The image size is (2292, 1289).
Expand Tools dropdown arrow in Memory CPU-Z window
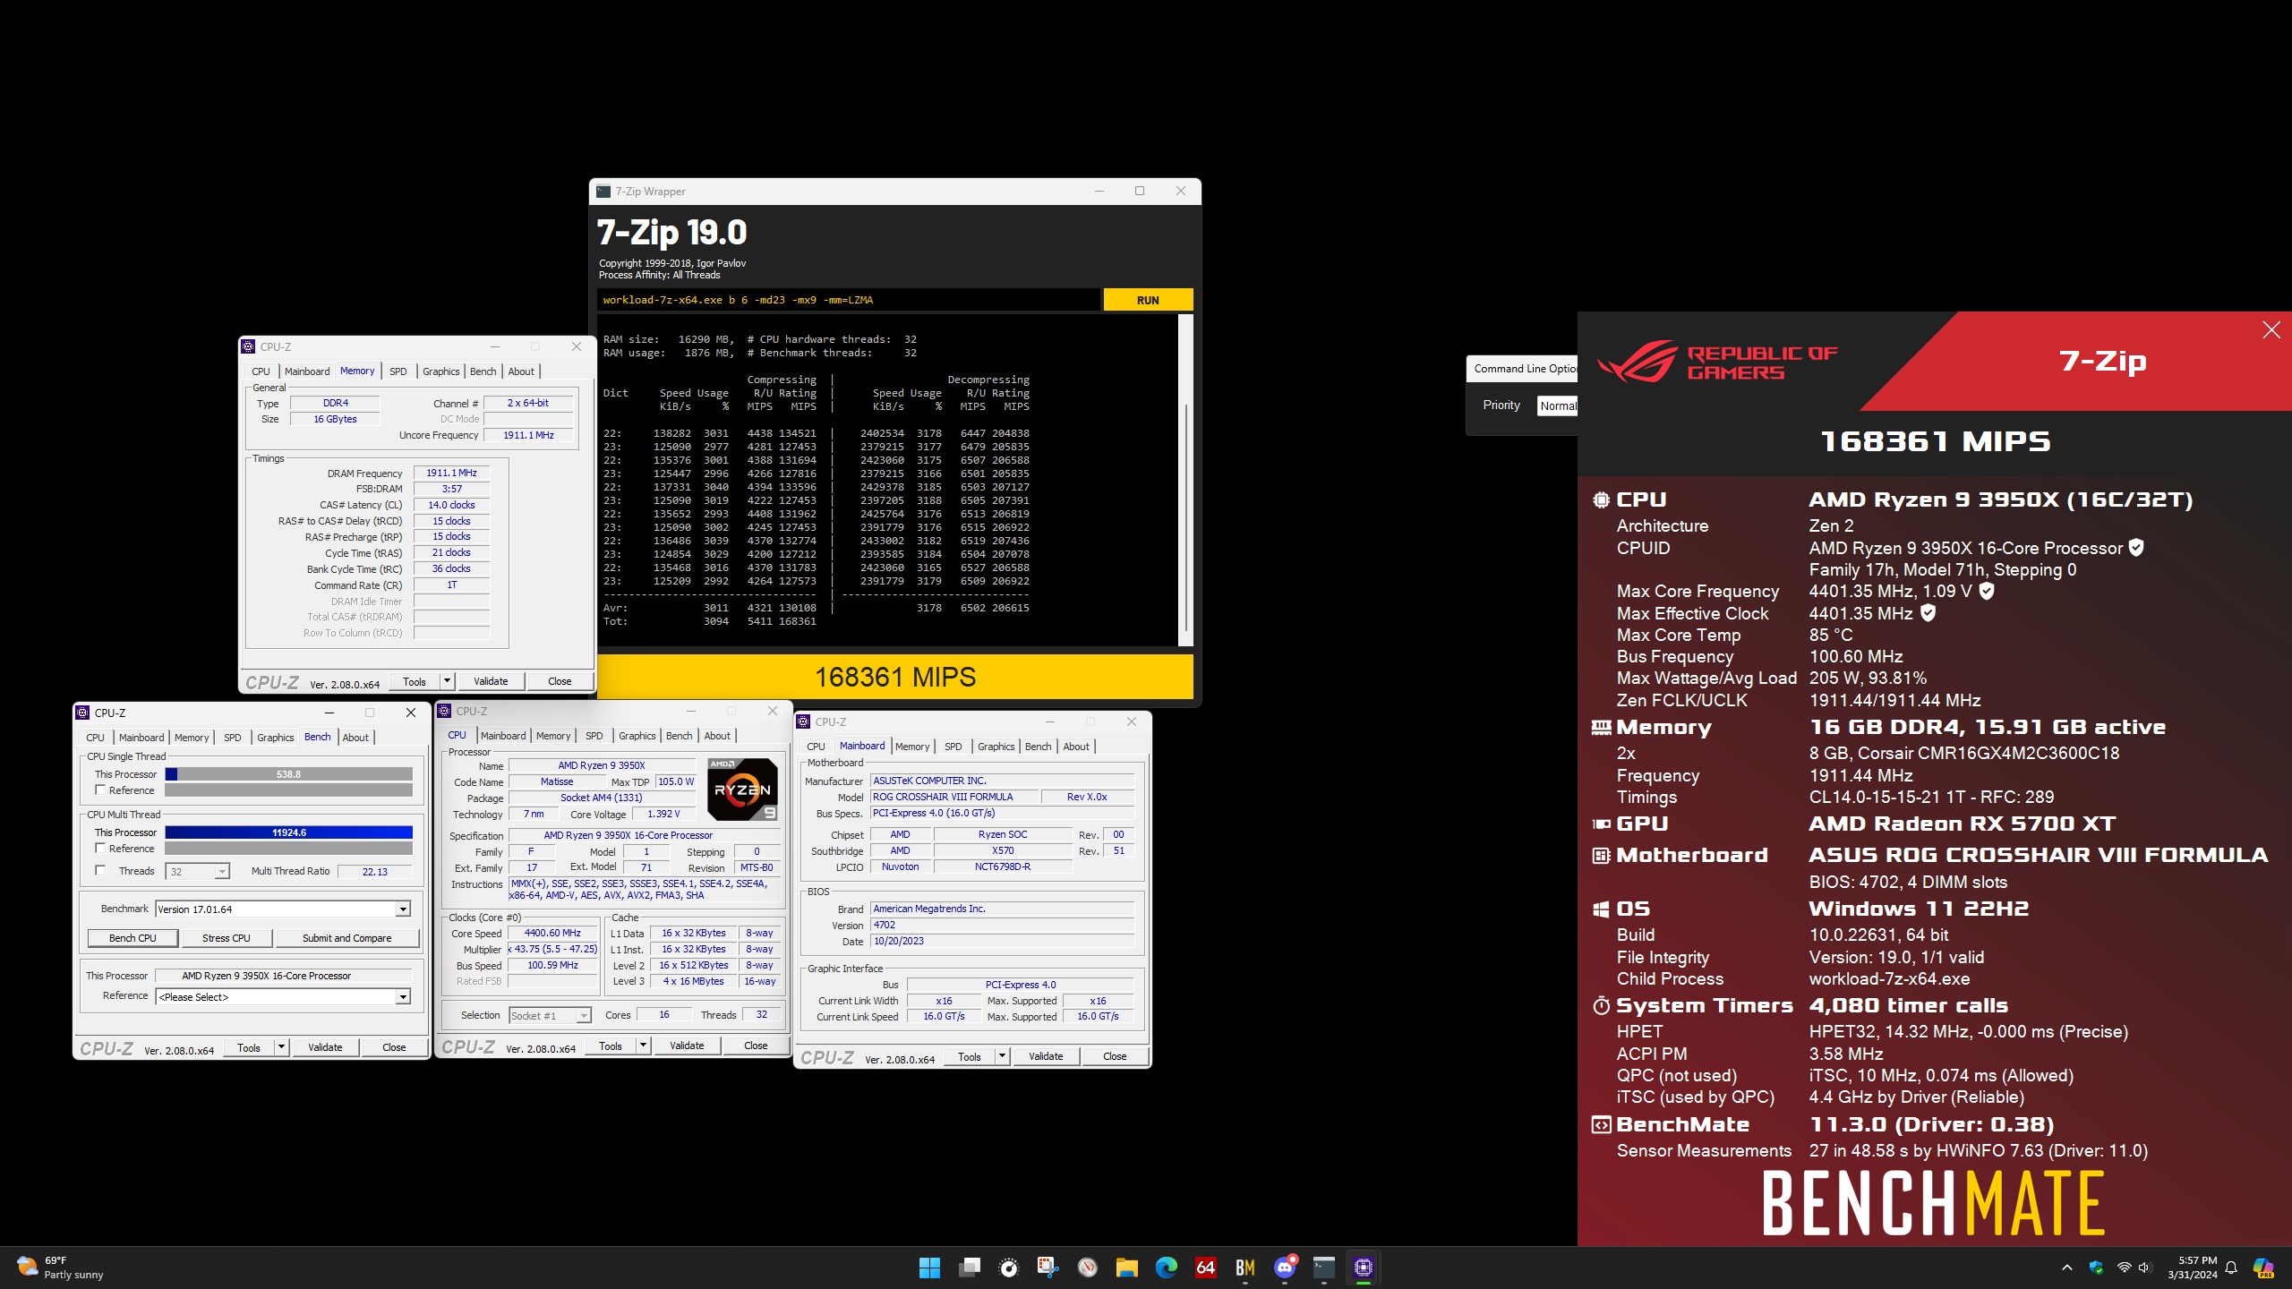447,681
